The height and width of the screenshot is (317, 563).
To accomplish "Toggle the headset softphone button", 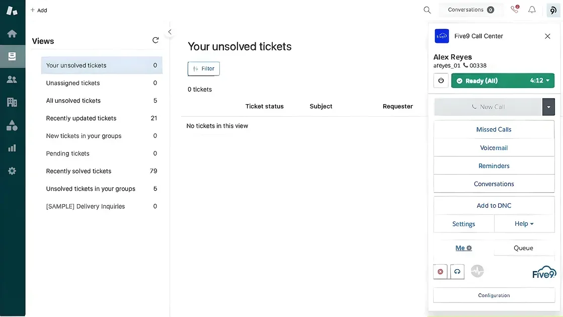I will (x=457, y=272).
